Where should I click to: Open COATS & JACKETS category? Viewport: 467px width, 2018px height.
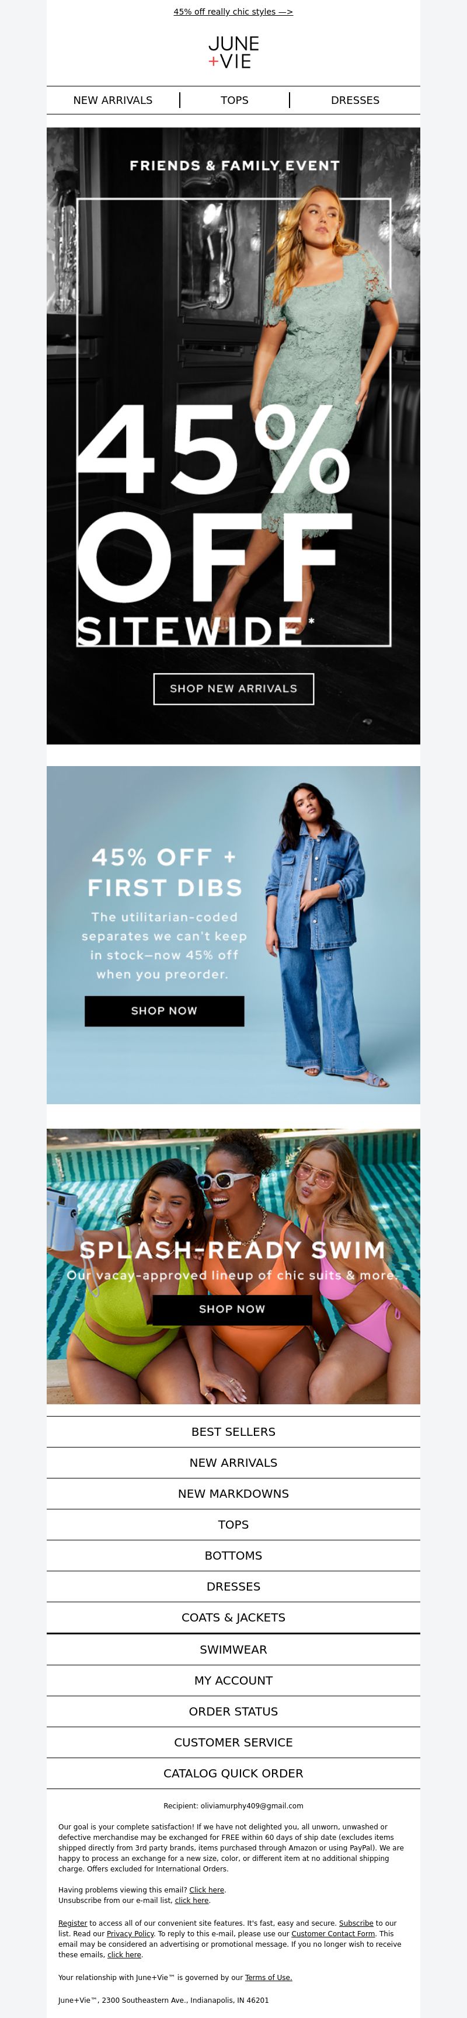click(x=233, y=1617)
